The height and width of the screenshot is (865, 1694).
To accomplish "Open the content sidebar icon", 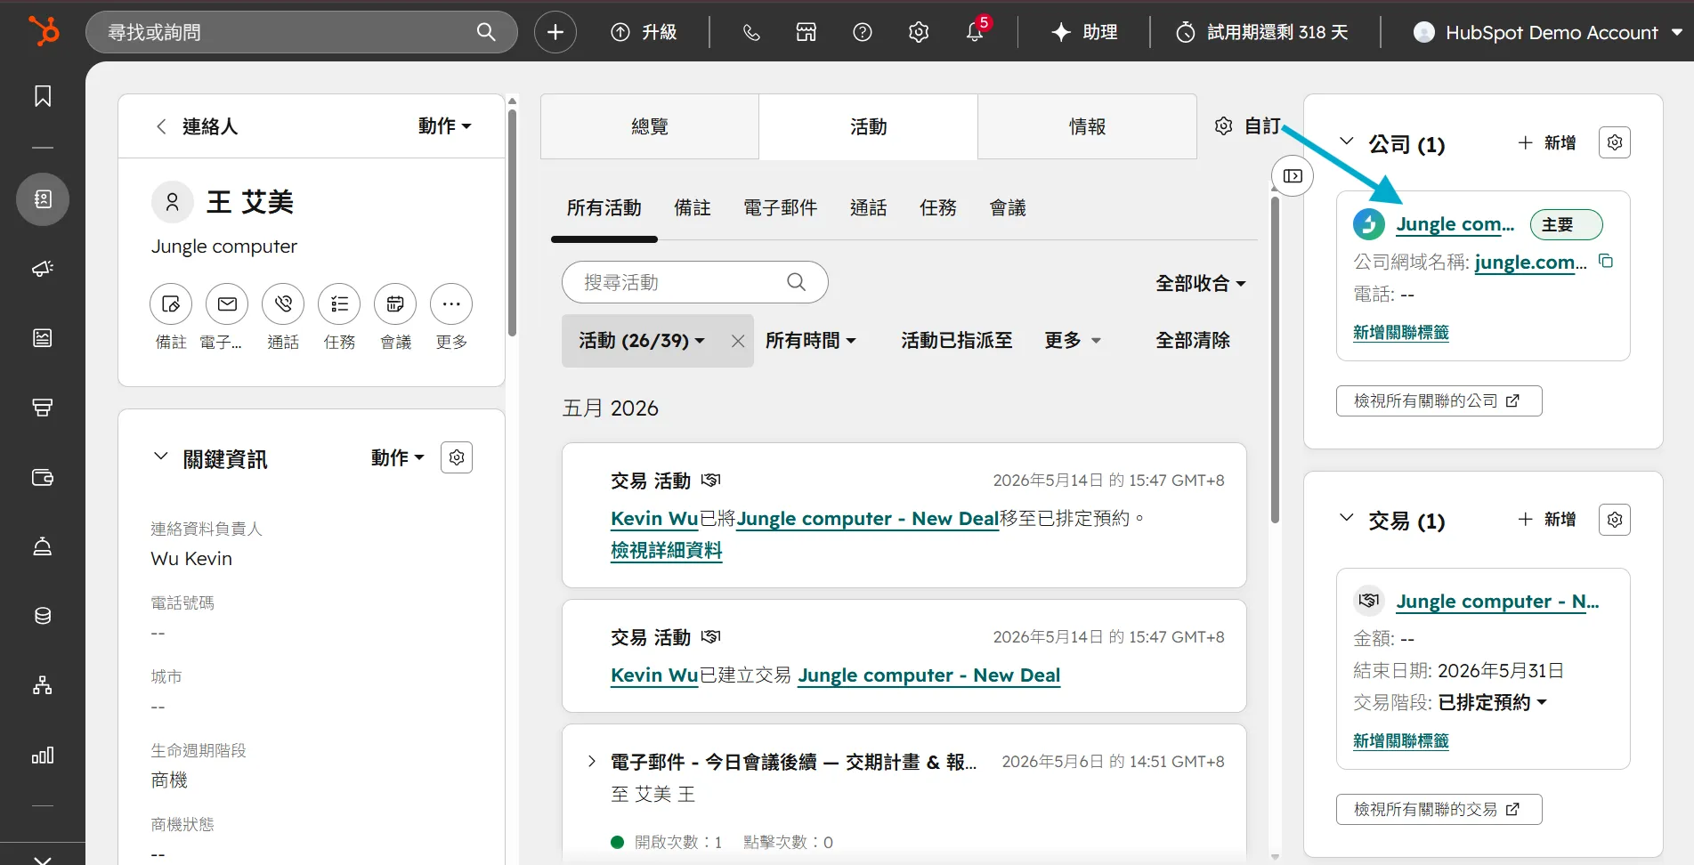I will 43,338.
